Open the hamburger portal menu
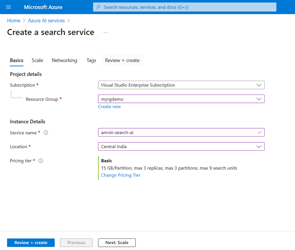The height and width of the screenshot is (250, 295). point(9,7)
